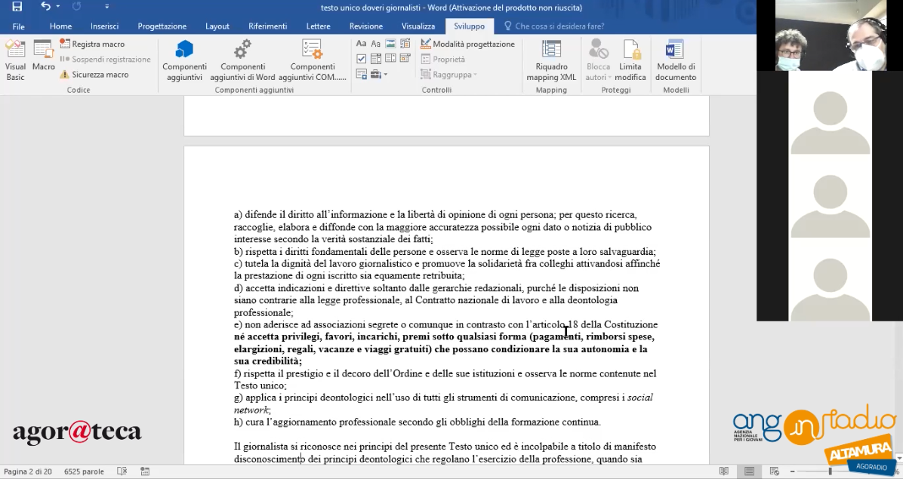Click Sospendi registrazione
The height and width of the screenshot is (479, 903).
106,60
